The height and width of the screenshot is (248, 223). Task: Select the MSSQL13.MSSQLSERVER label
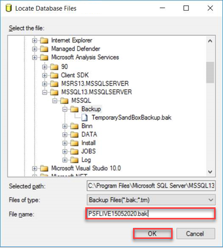point(96,92)
